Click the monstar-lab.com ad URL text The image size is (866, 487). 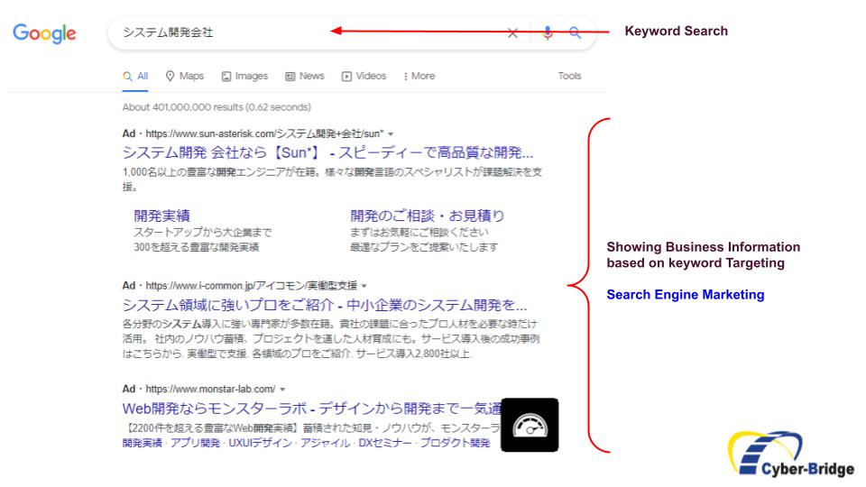(x=210, y=389)
